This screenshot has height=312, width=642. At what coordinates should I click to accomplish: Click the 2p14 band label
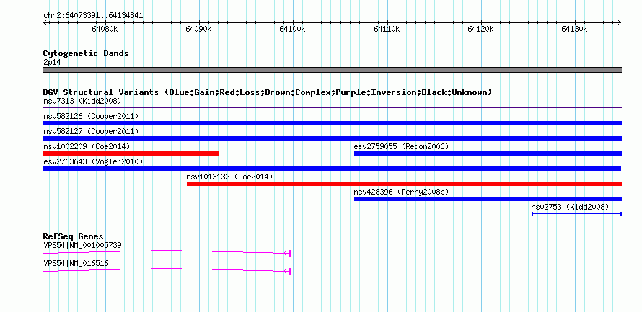51,62
